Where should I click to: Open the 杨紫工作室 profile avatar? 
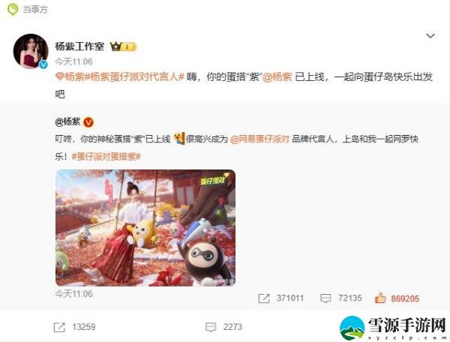(31, 51)
